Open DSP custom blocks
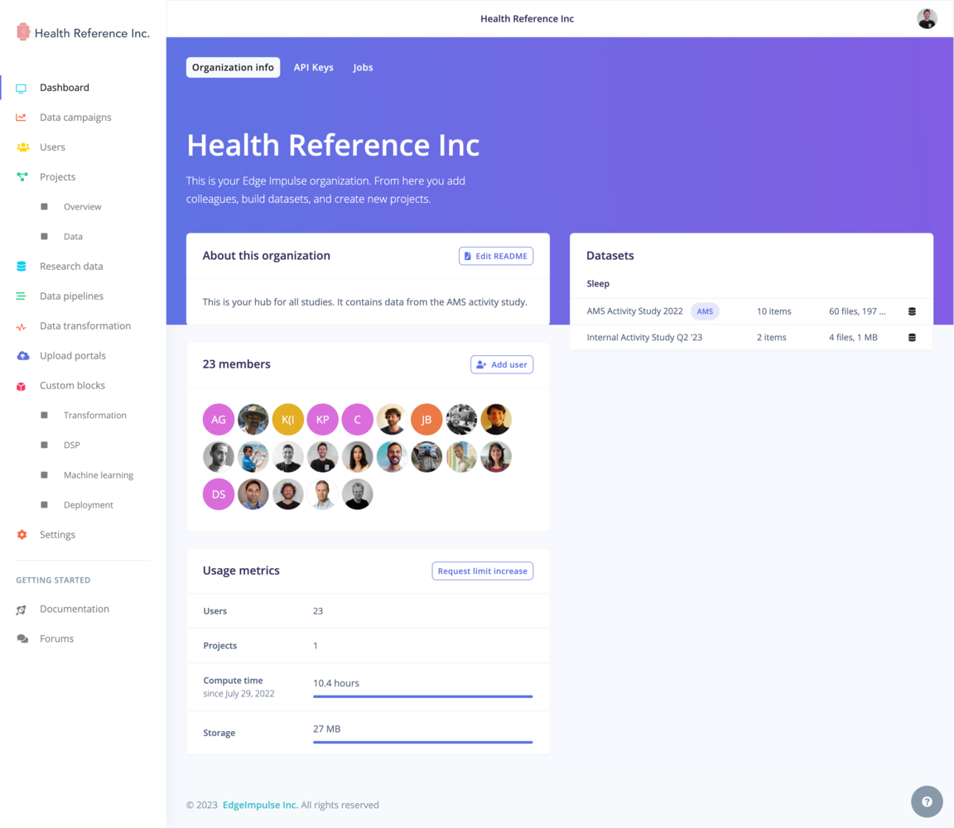Screen dimensions: 954x828 pos(72,445)
